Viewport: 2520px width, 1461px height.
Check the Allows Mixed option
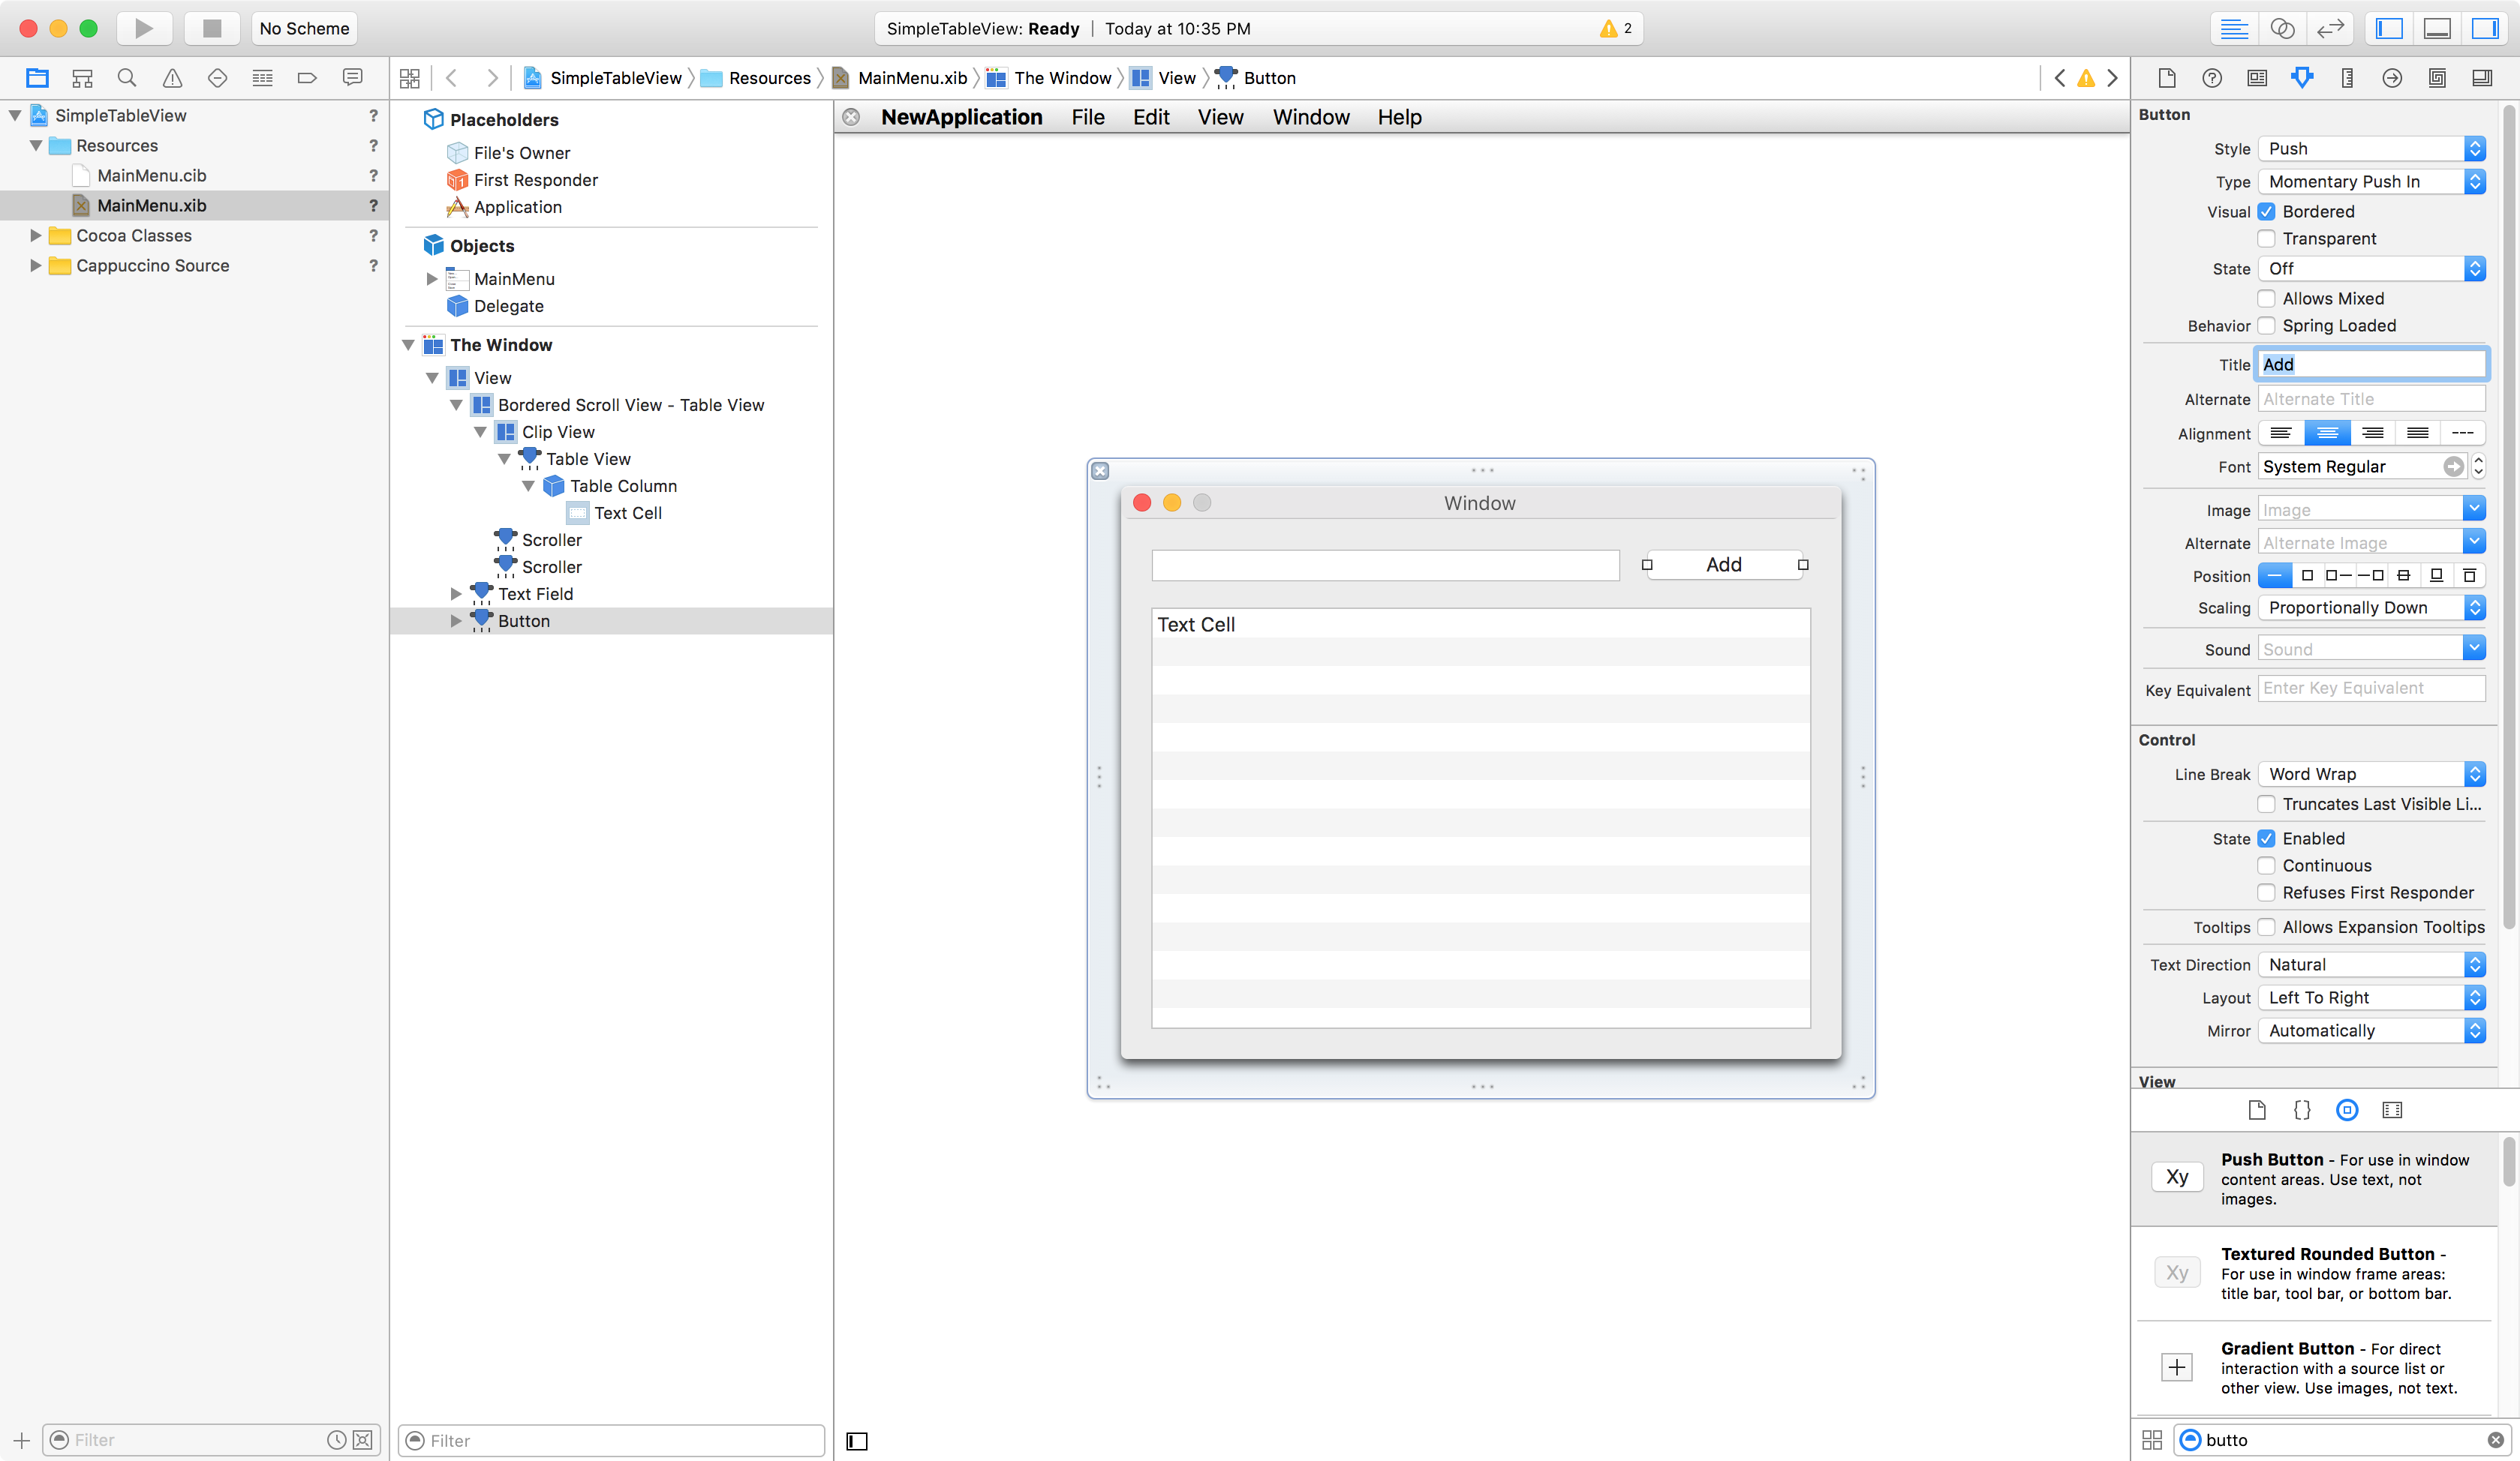pos(2267,298)
